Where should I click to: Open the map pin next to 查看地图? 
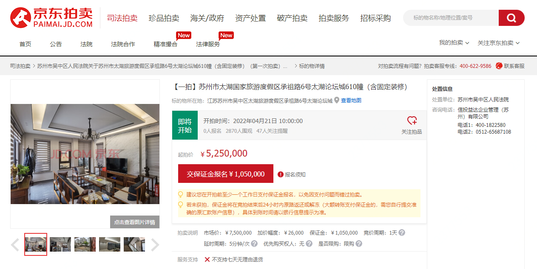click(x=337, y=101)
